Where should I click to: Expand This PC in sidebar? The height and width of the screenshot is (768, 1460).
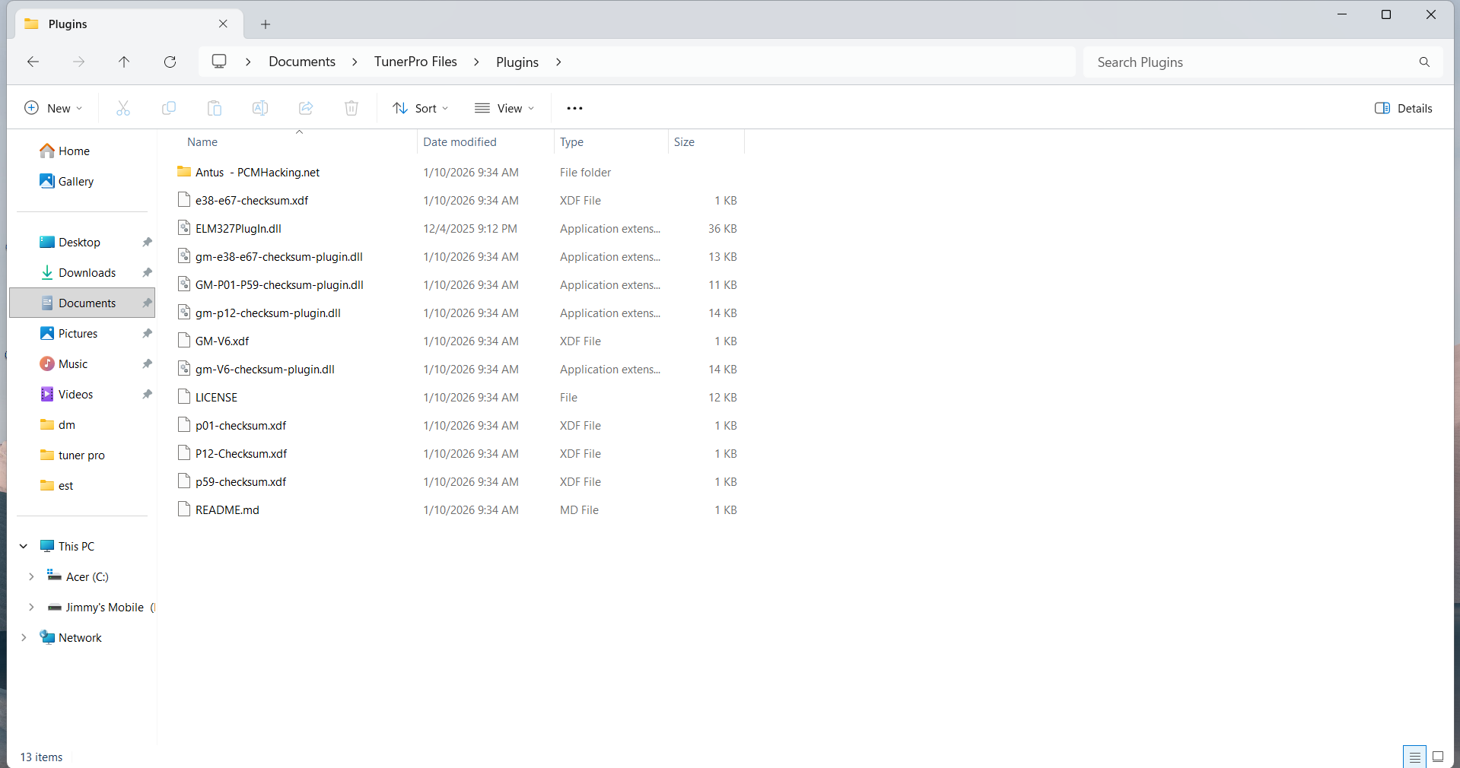point(23,545)
